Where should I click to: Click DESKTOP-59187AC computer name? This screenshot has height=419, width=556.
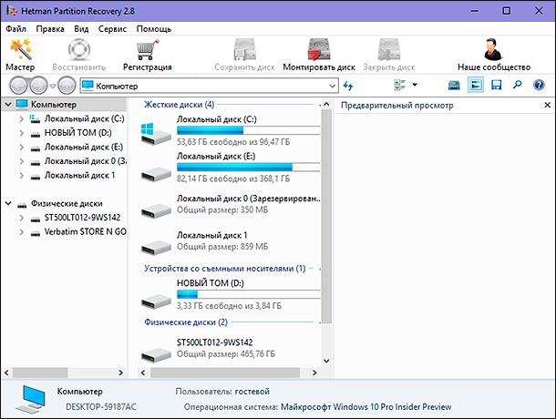tap(101, 407)
